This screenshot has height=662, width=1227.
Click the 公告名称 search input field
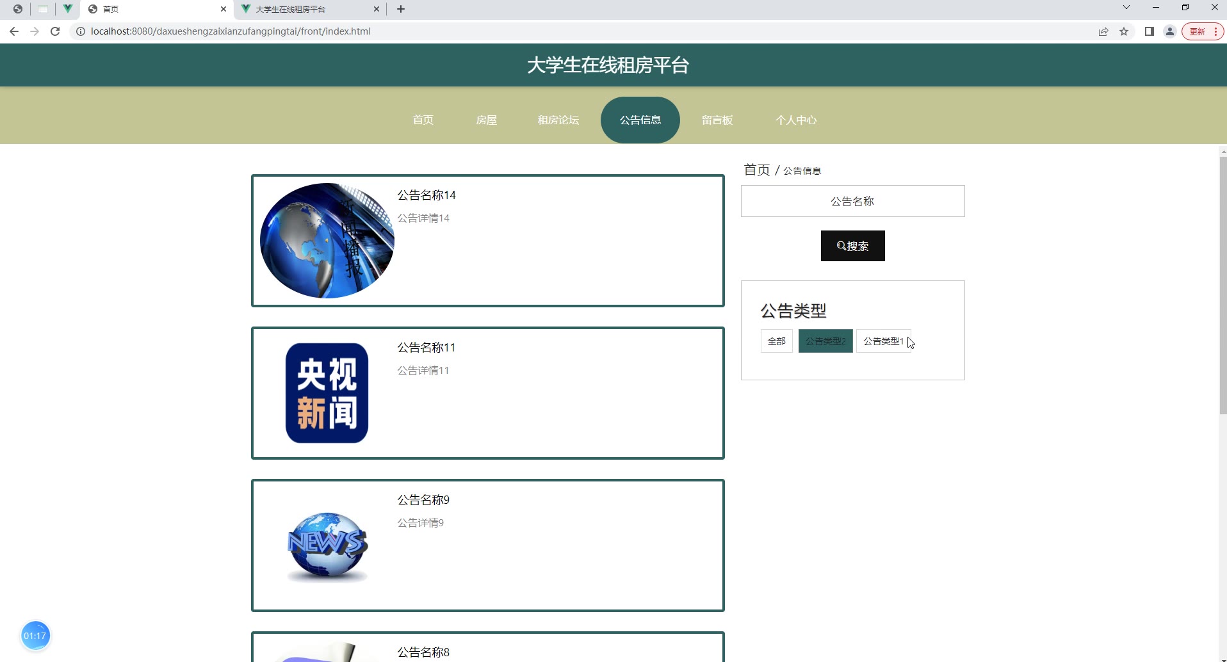coord(853,201)
